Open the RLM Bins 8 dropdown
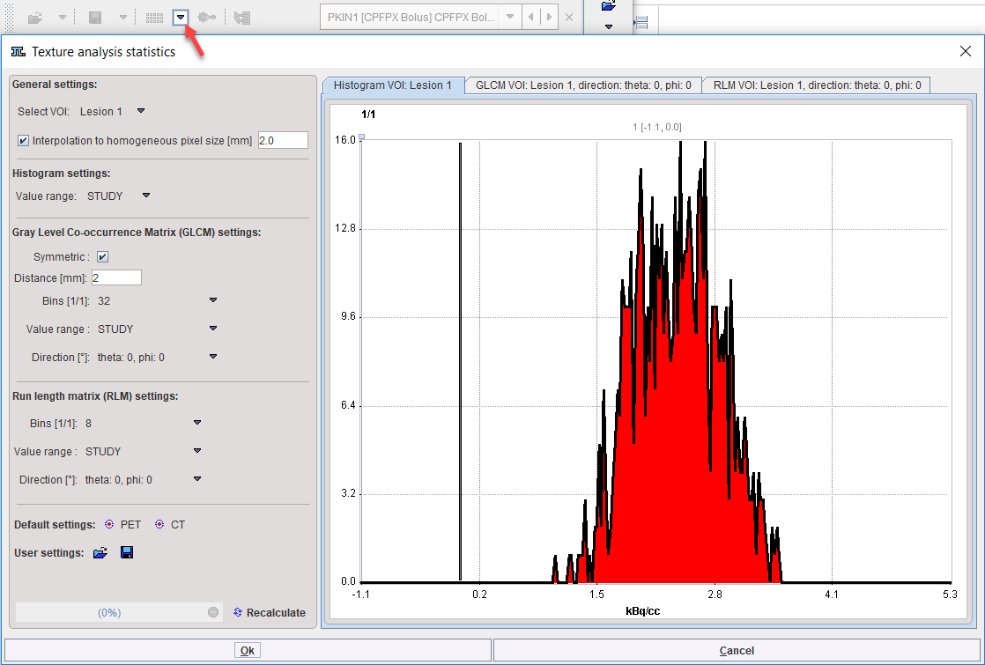This screenshot has width=985, height=665. pyautogui.click(x=197, y=424)
